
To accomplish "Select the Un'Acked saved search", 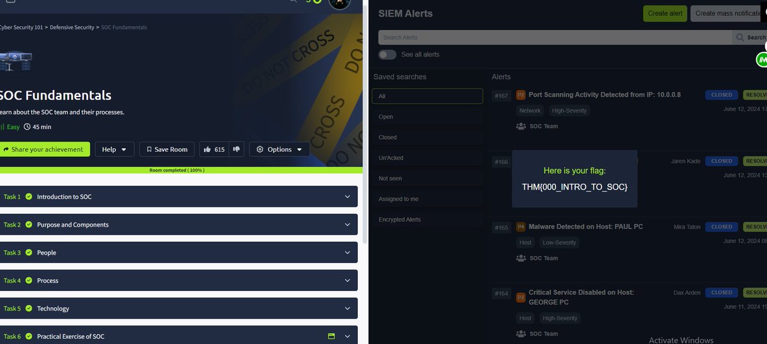I will 427,158.
